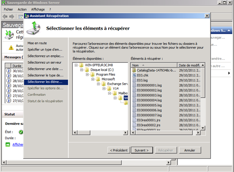Select the E0300000003.log row

pos(166,95)
